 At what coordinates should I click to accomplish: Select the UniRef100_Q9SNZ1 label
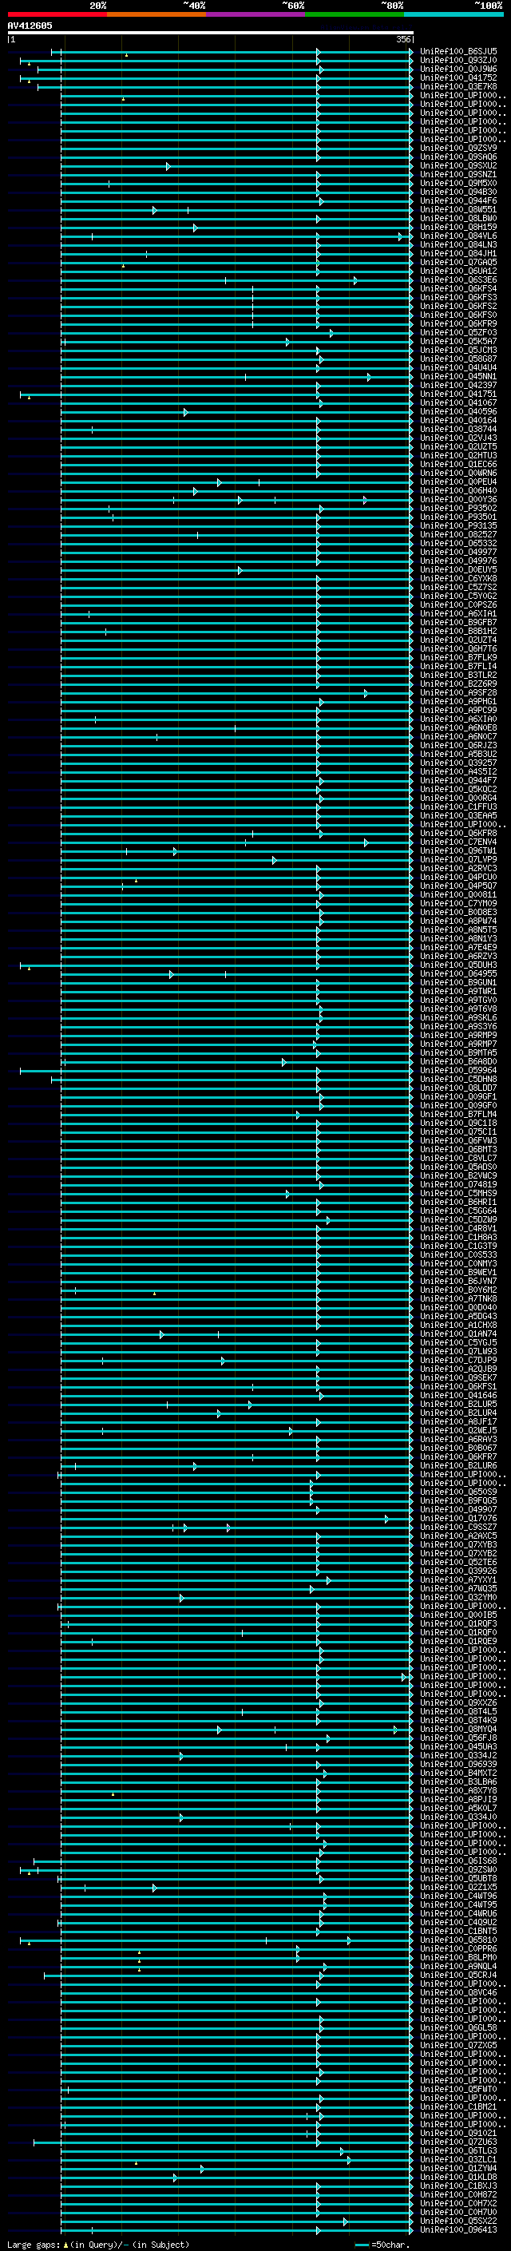pos(458,175)
